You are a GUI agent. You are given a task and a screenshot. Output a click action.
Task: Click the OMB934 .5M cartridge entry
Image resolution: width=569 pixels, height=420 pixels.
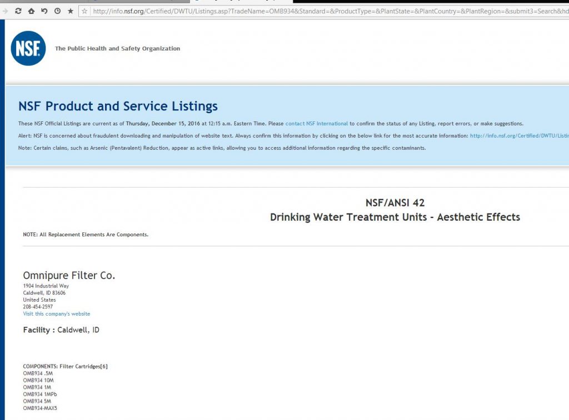38,373
